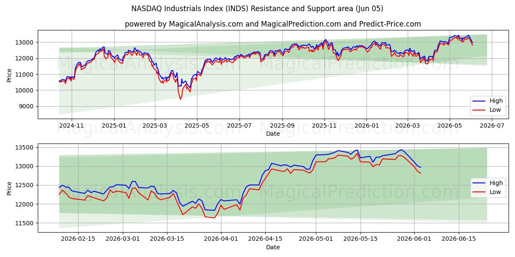Click the 'Low' legend entry in the top chart
515x257 pixels.
[x=487, y=110]
